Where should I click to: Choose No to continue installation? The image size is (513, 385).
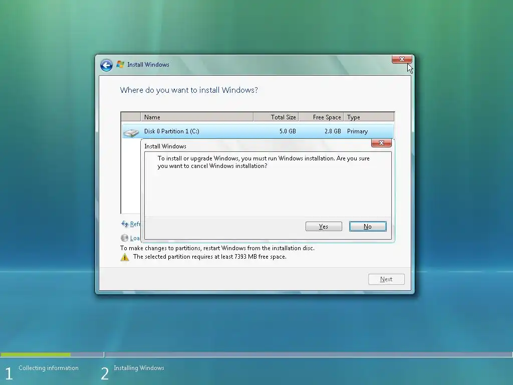368,227
